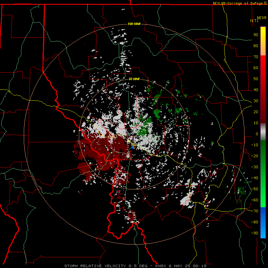Click the -70 value on the velocity scale
This screenshot has height=268, width=268.
(255, 211)
